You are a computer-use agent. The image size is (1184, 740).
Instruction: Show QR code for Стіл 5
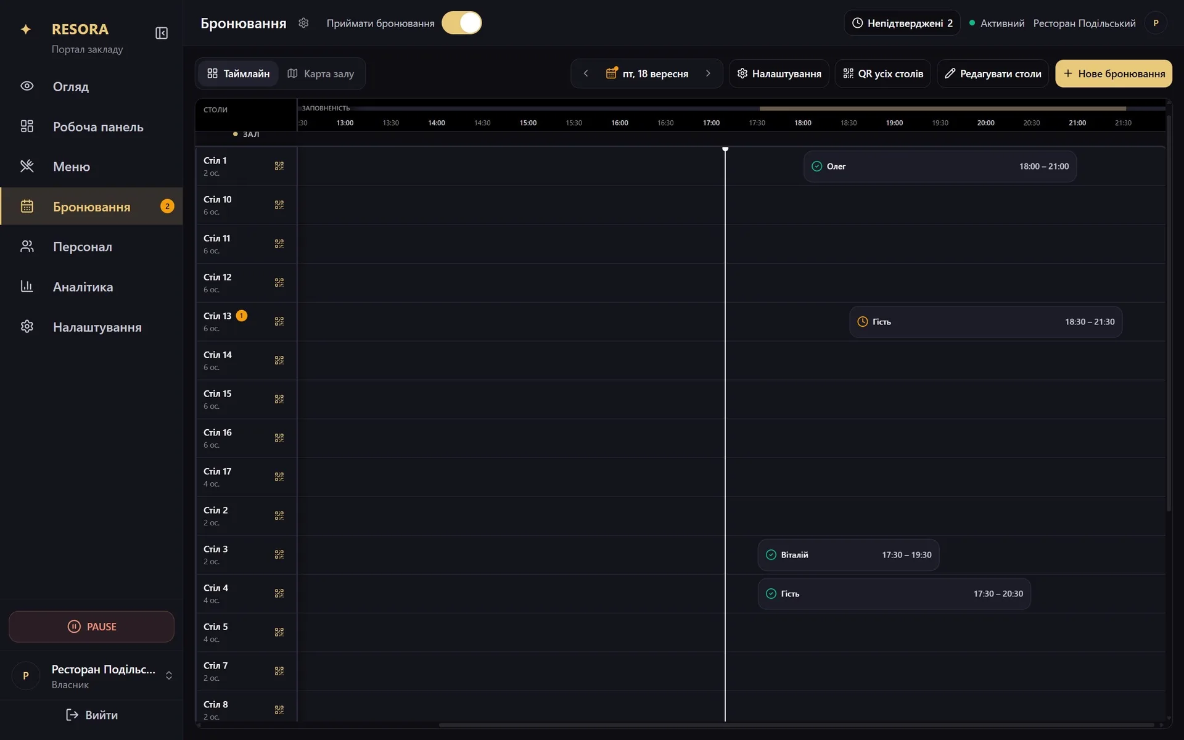click(279, 632)
